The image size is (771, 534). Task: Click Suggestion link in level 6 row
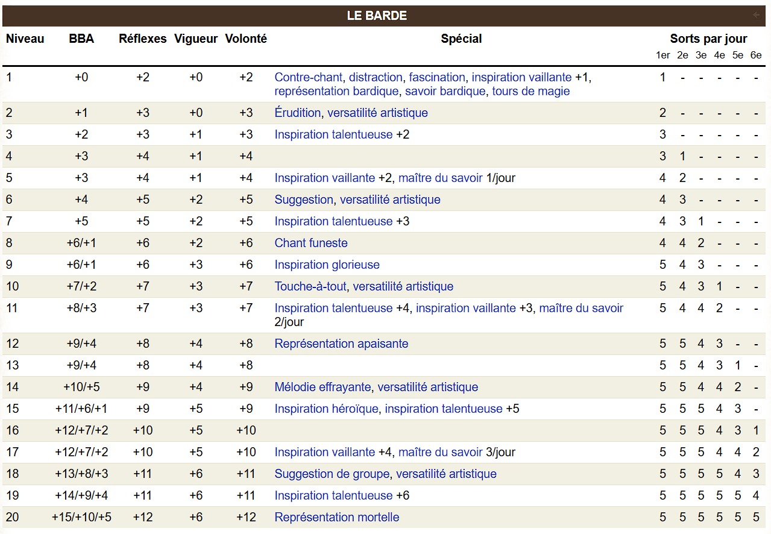pyautogui.click(x=304, y=200)
